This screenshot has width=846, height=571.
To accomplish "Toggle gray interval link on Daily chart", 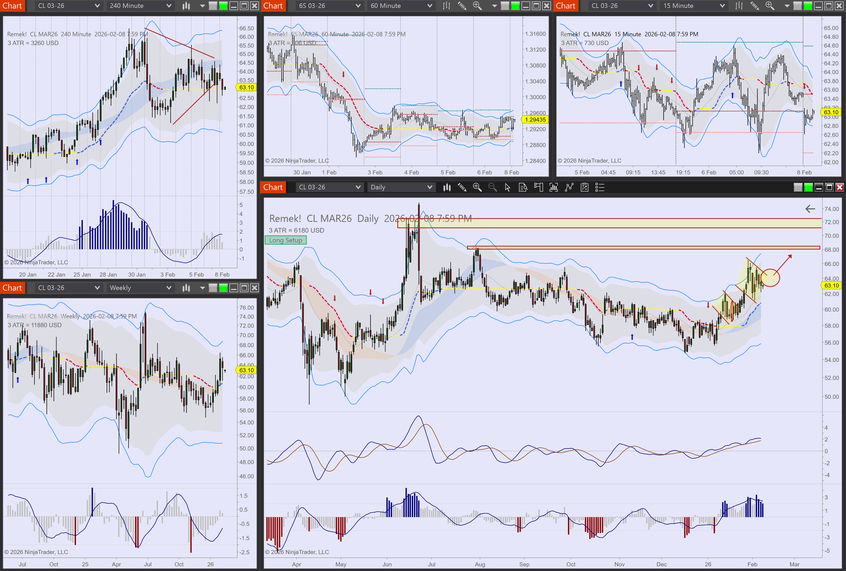I will coord(798,187).
